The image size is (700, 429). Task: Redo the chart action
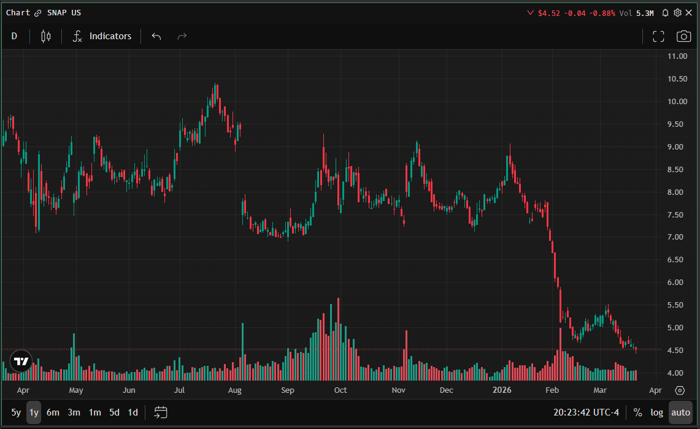point(182,36)
